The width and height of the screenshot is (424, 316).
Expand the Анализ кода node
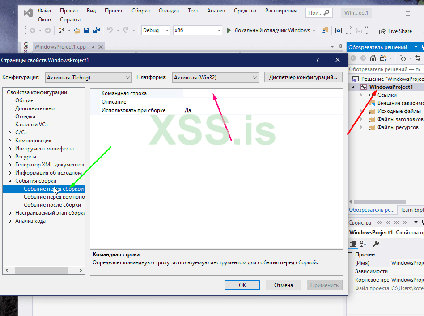[10, 221]
